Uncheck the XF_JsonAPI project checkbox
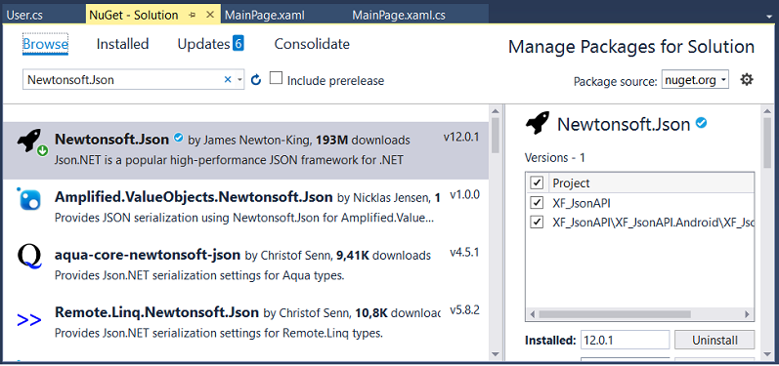The height and width of the screenshot is (366, 779). click(537, 202)
